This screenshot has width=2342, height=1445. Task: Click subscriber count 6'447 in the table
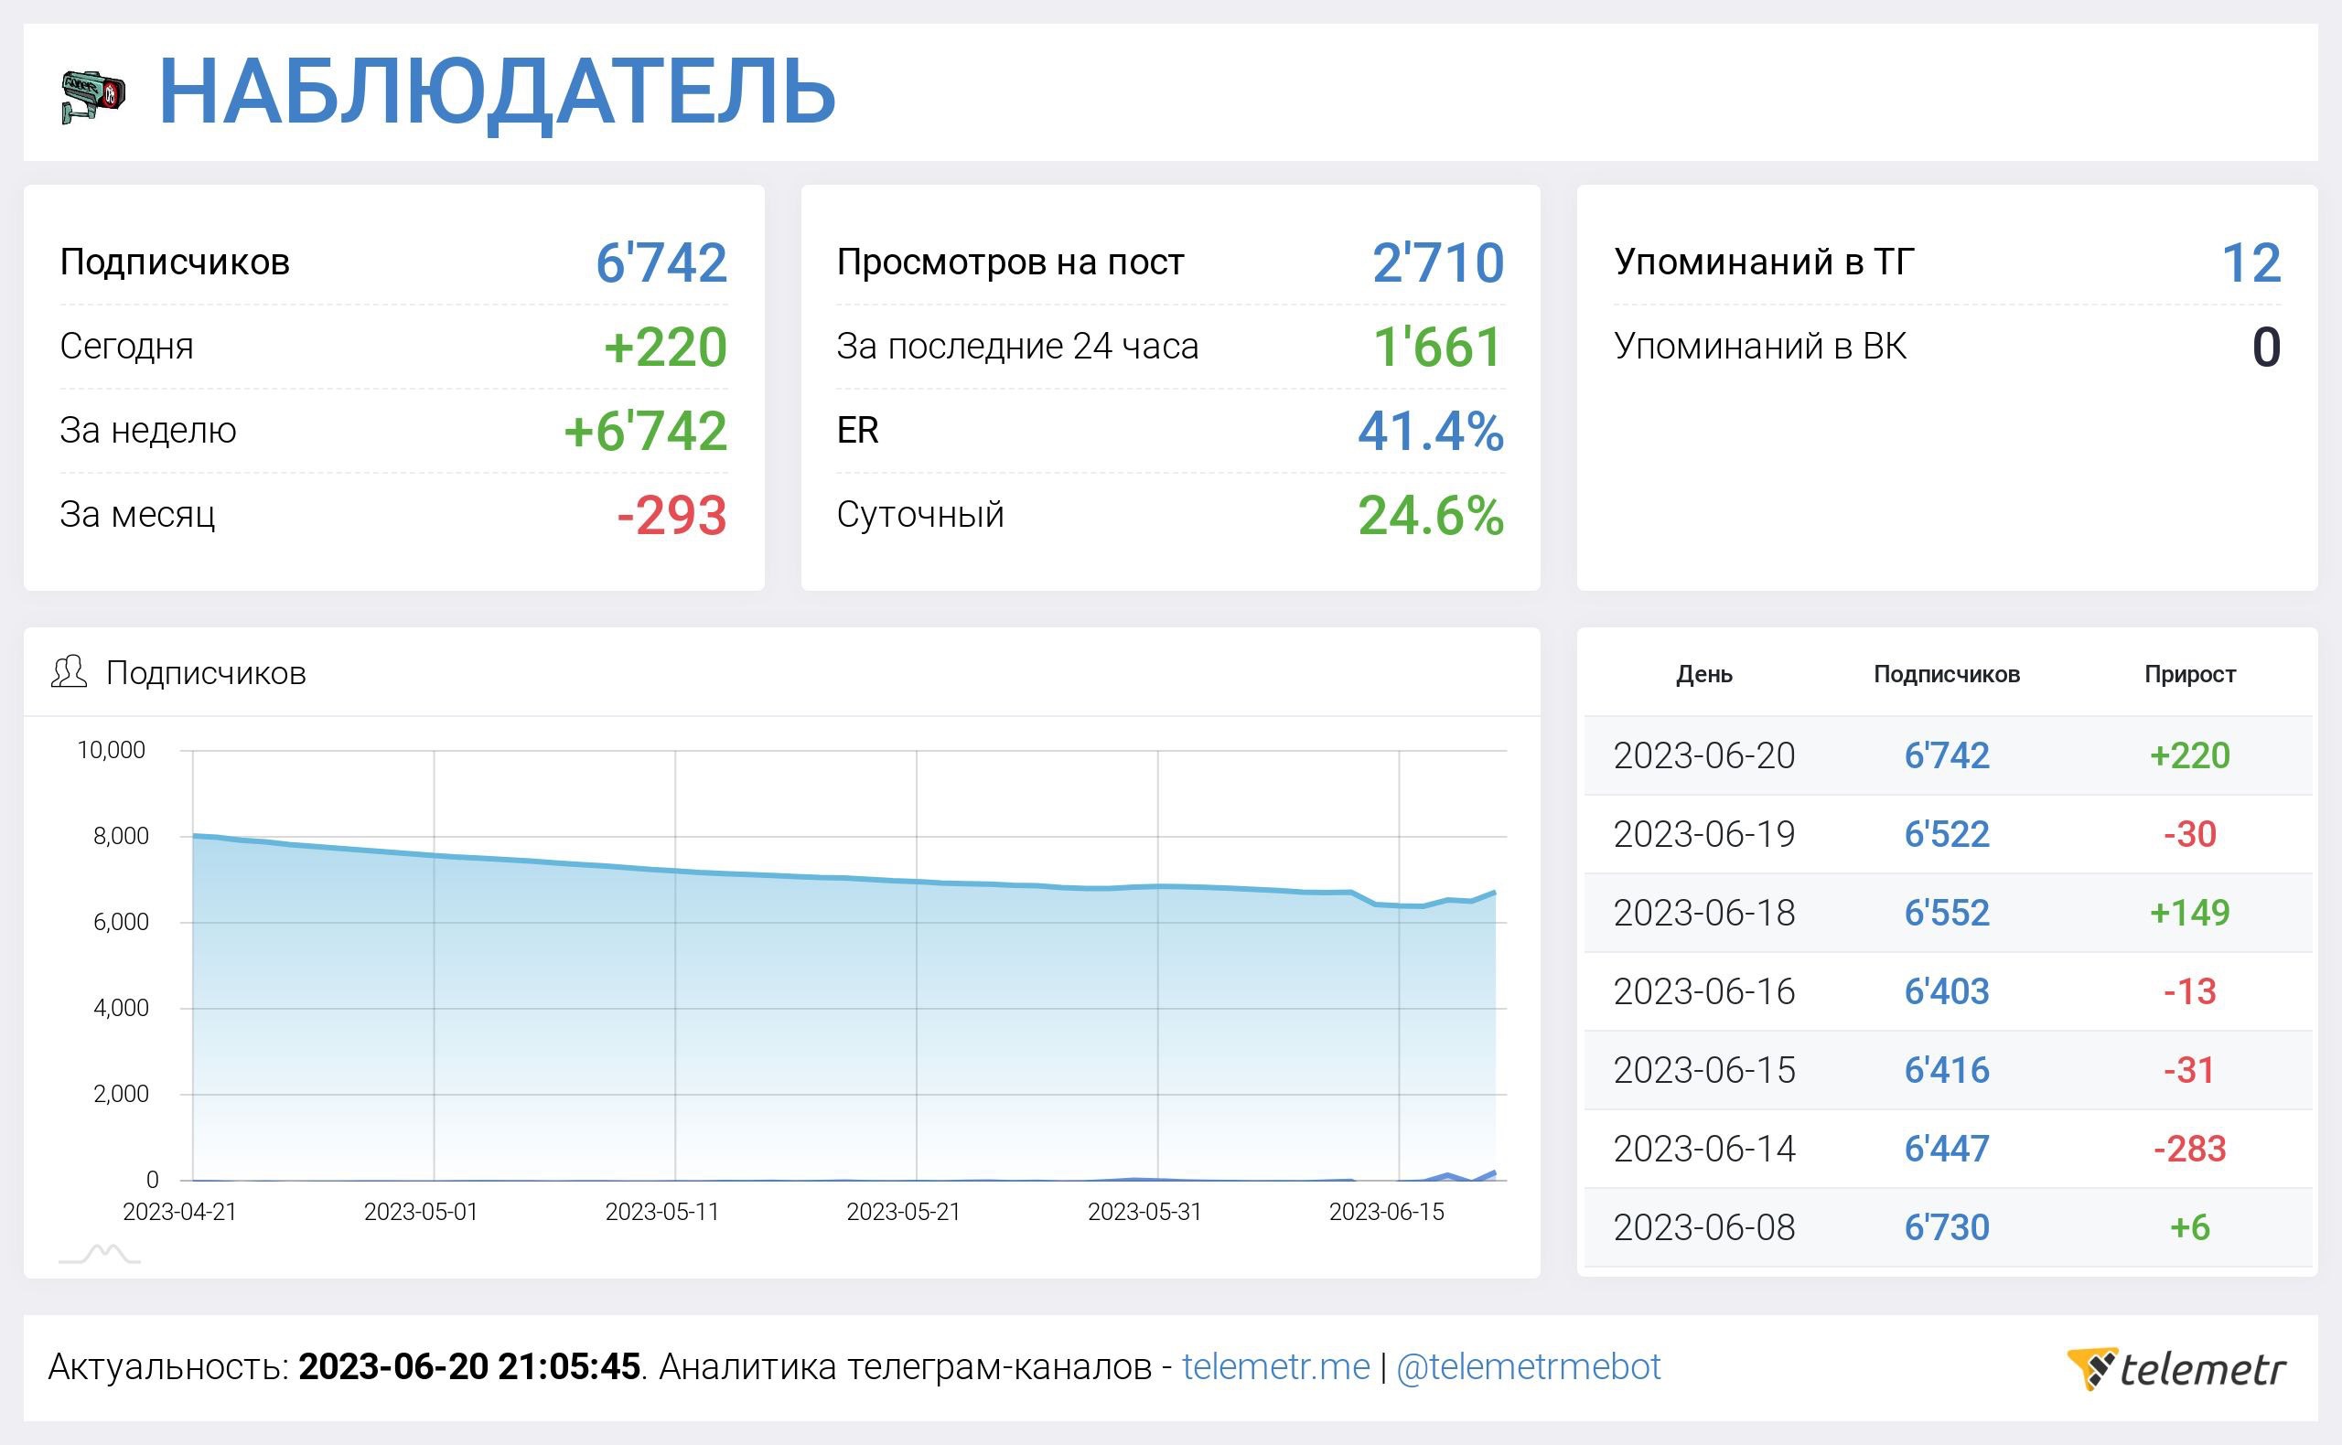(x=1946, y=1149)
